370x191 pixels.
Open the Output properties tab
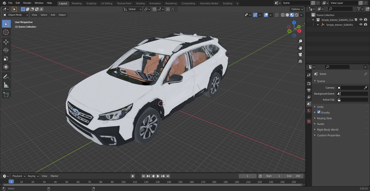coord(309,90)
